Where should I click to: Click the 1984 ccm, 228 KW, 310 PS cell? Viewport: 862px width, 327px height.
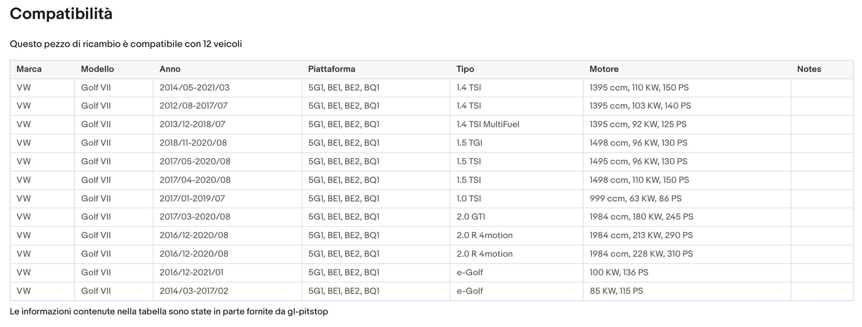[641, 254]
